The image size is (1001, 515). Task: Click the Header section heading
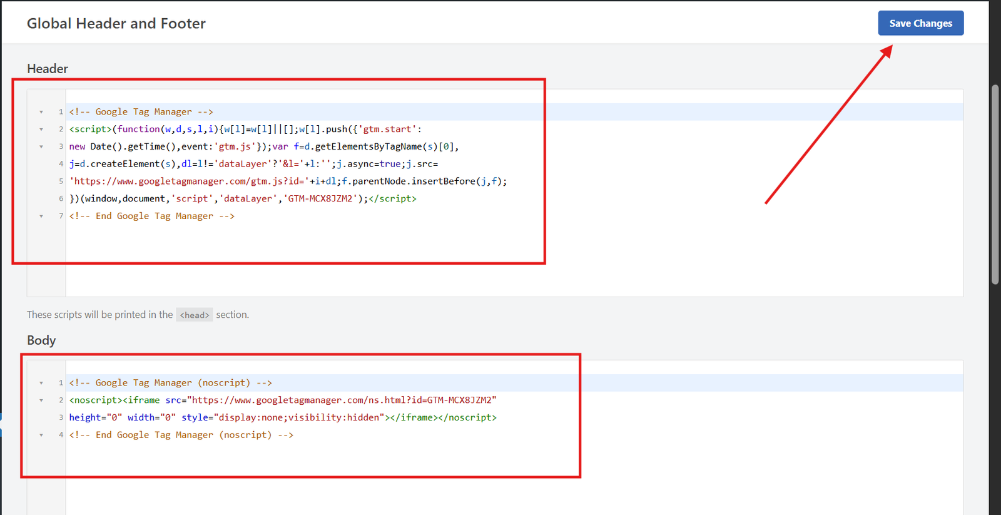(x=48, y=69)
